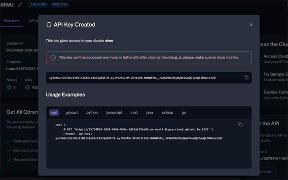This screenshot has height=180, width=288.
Task: Select the curl usage tab
Action: tap(54, 112)
